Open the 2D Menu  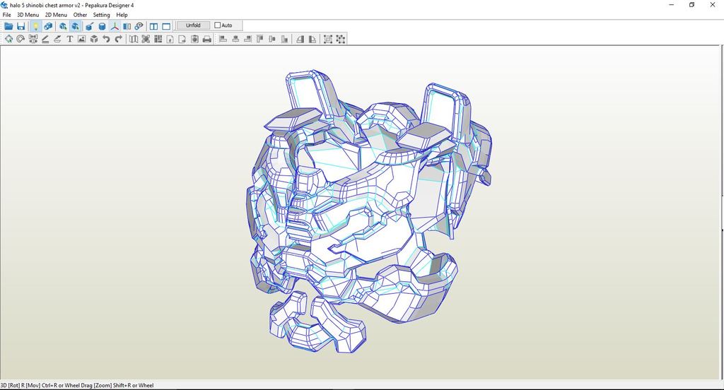(x=56, y=15)
